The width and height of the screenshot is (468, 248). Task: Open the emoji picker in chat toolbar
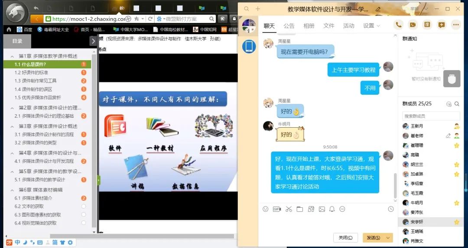click(x=266, y=209)
